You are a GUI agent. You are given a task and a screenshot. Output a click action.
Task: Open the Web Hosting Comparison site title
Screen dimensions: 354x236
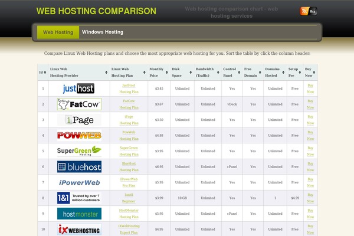(x=96, y=11)
